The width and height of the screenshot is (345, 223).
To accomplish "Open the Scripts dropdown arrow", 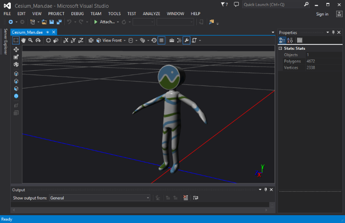I will point(148,41).
